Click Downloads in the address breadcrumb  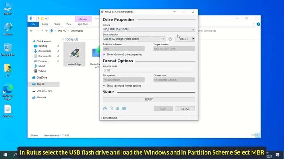tap(77, 31)
